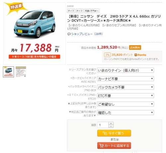Click the 3% points rate badge
Viewport: 166px width, 153px height.
(107, 55)
